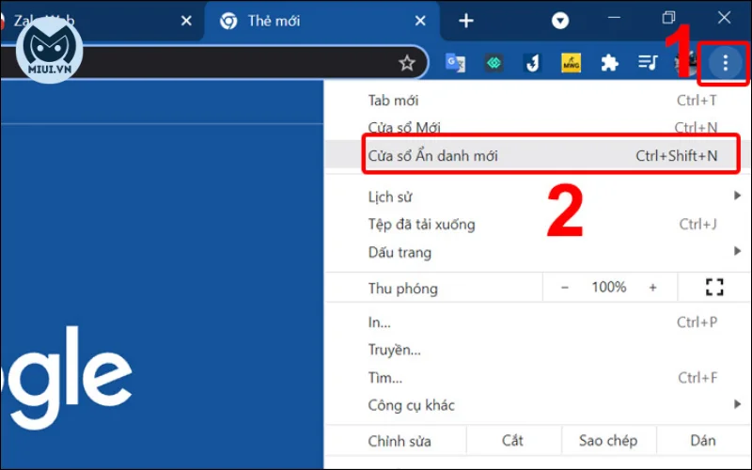The image size is (752, 470).
Task: Click the Cắt button
Action: coord(512,441)
